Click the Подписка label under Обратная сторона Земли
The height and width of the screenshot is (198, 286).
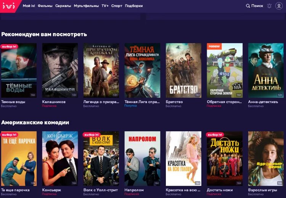pos(214,106)
